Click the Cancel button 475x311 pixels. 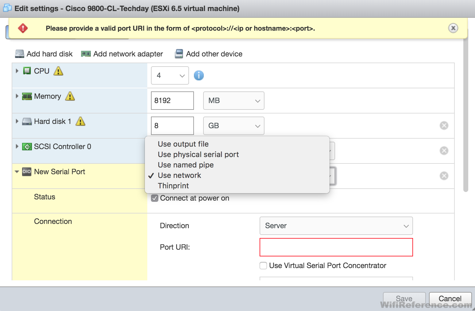click(x=450, y=298)
